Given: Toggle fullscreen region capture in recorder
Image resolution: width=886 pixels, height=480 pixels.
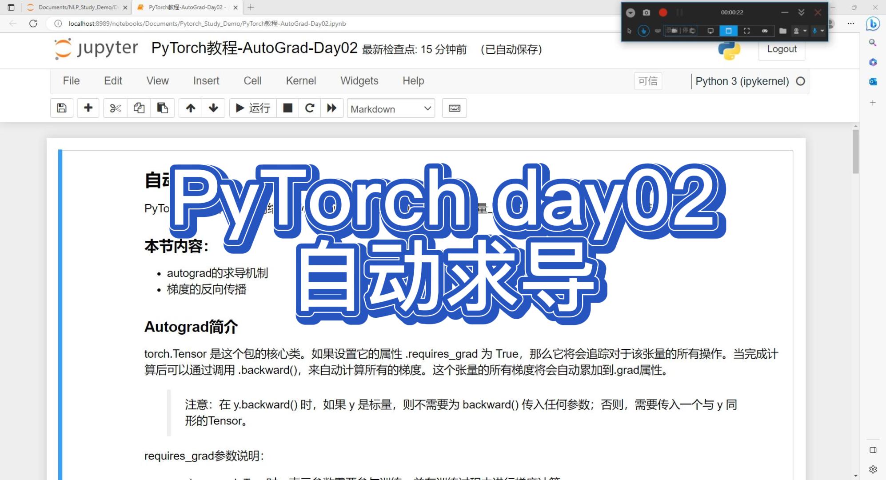Looking at the screenshot, I should 746,31.
